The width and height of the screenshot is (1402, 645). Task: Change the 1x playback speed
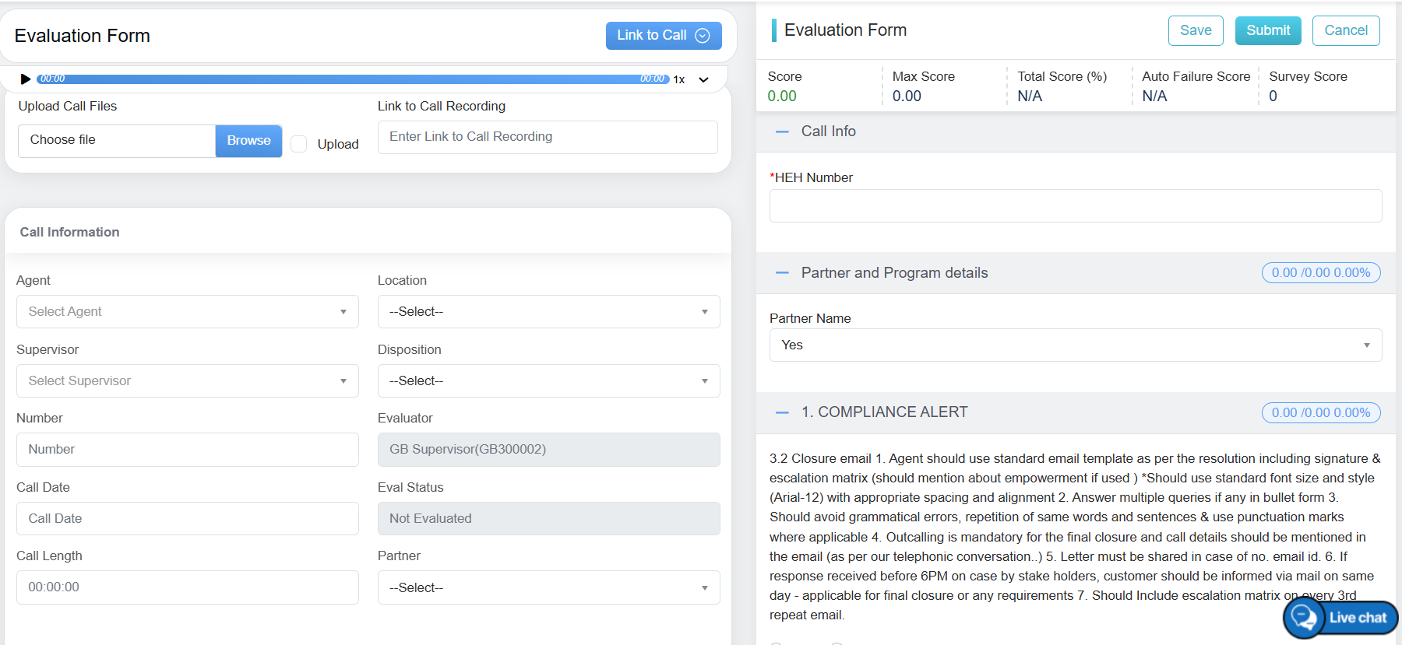click(x=679, y=79)
